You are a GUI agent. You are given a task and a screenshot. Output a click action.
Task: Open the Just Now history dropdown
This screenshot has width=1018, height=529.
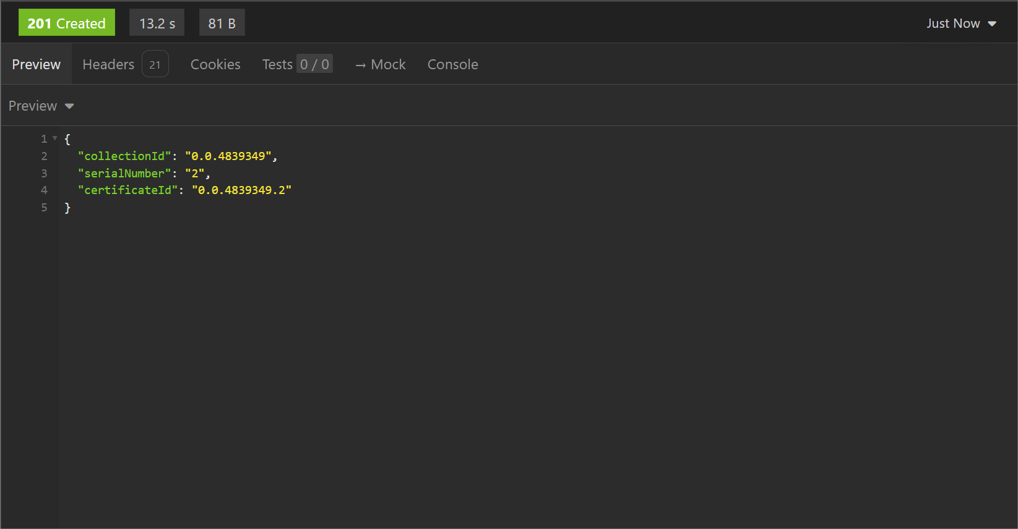(x=961, y=23)
